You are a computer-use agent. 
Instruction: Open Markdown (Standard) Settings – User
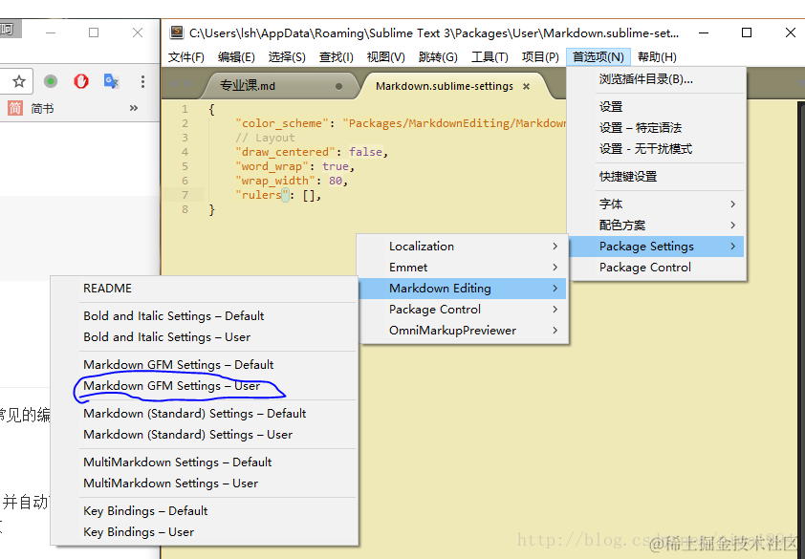point(205,435)
